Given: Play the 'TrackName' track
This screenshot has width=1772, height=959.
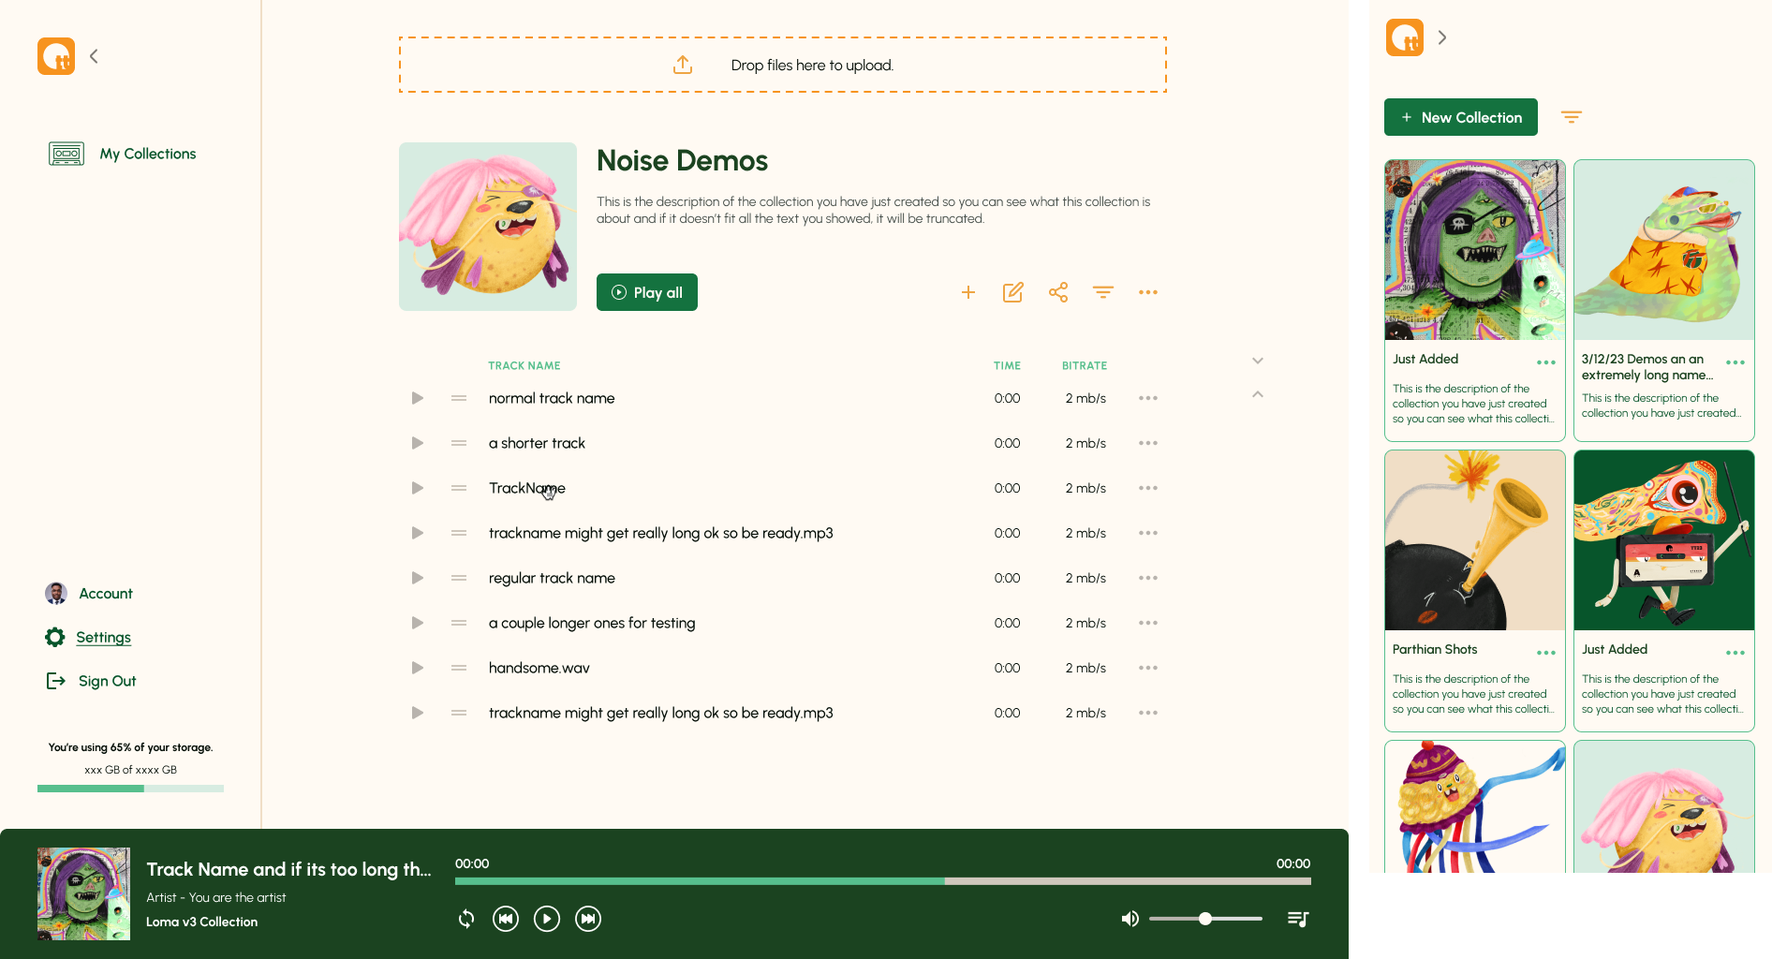Looking at the screenshot, I should [418, 488].
